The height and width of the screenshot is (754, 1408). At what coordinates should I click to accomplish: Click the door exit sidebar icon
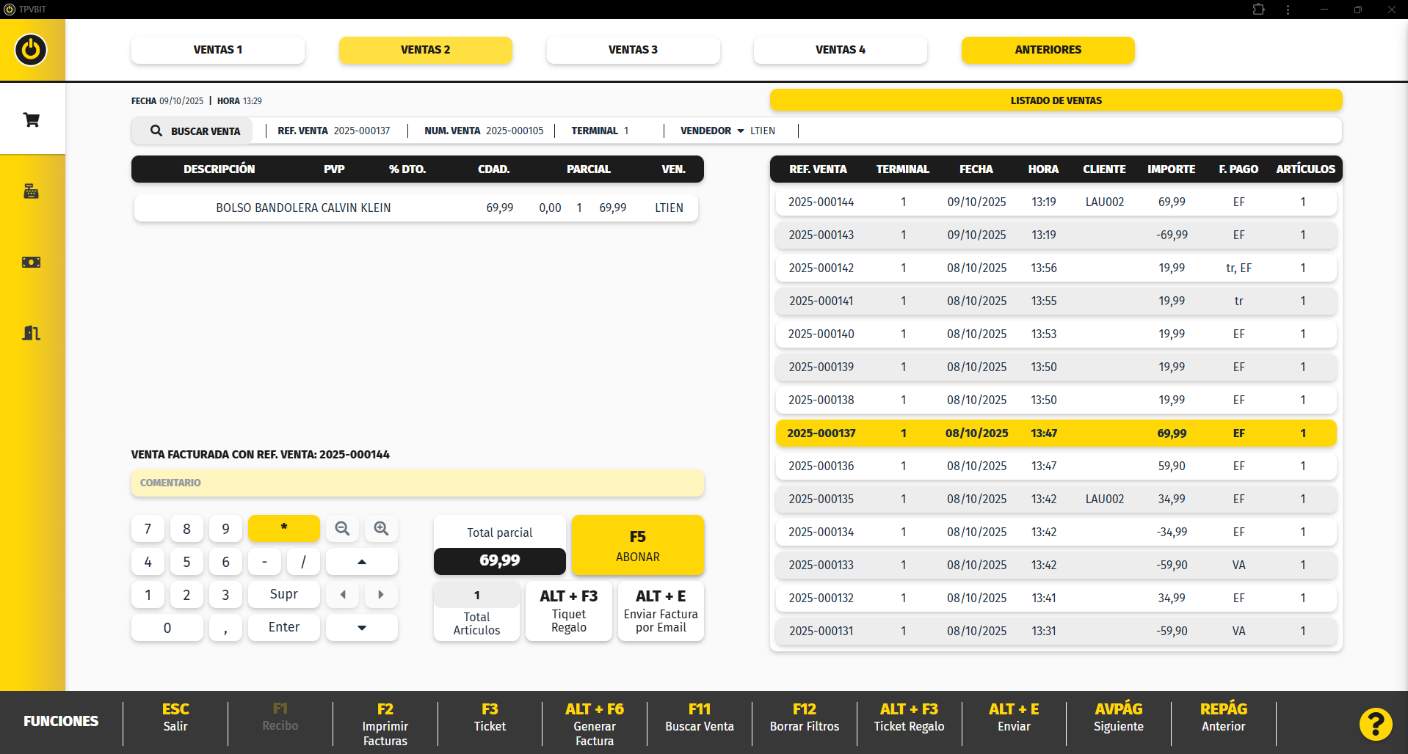click(x=32, y=333)
